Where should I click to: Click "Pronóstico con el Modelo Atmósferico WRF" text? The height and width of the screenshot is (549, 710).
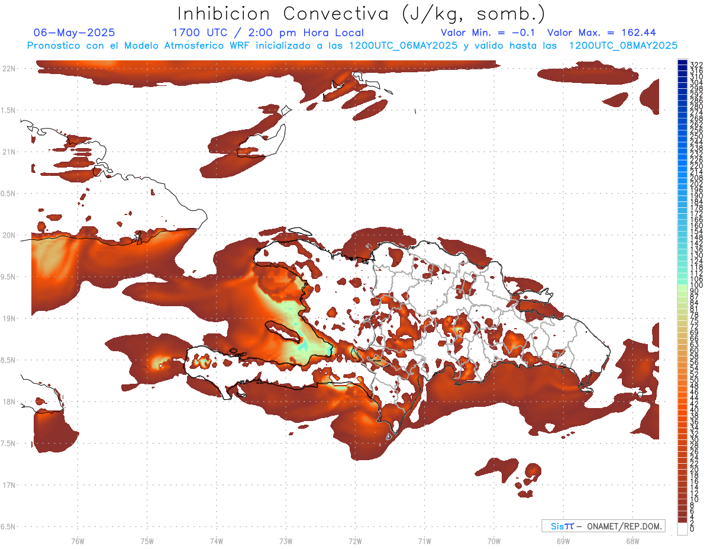[140, 46]
